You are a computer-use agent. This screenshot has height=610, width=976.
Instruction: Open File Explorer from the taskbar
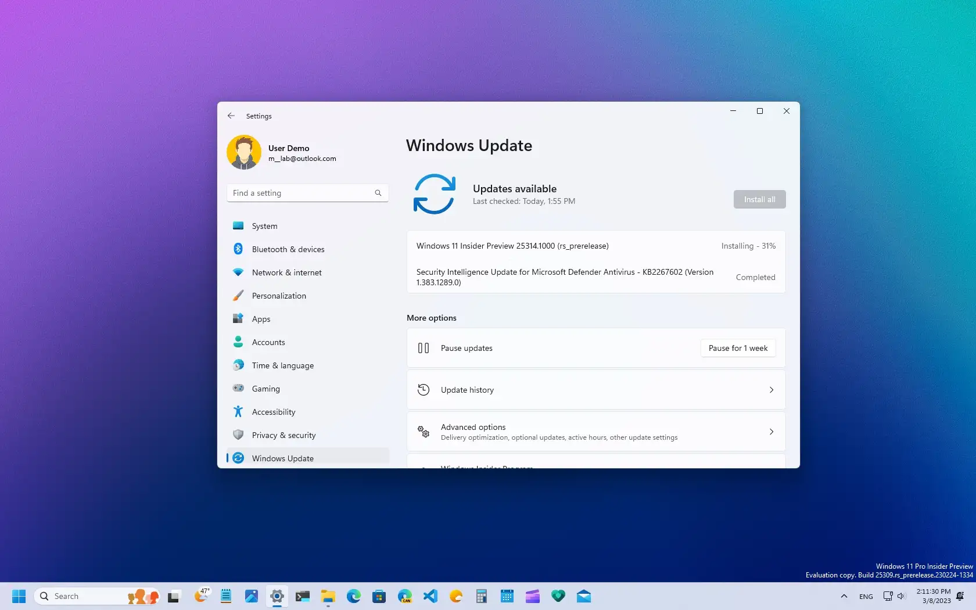tap(328, 596)
